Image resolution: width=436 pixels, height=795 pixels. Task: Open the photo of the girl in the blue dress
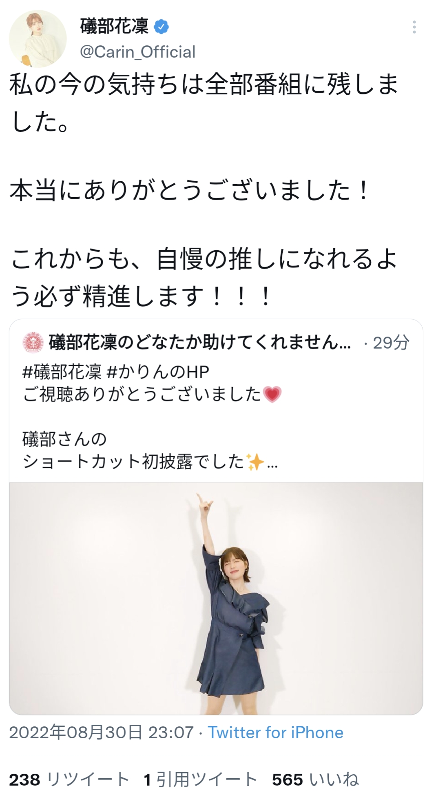(x=216, y=598)
